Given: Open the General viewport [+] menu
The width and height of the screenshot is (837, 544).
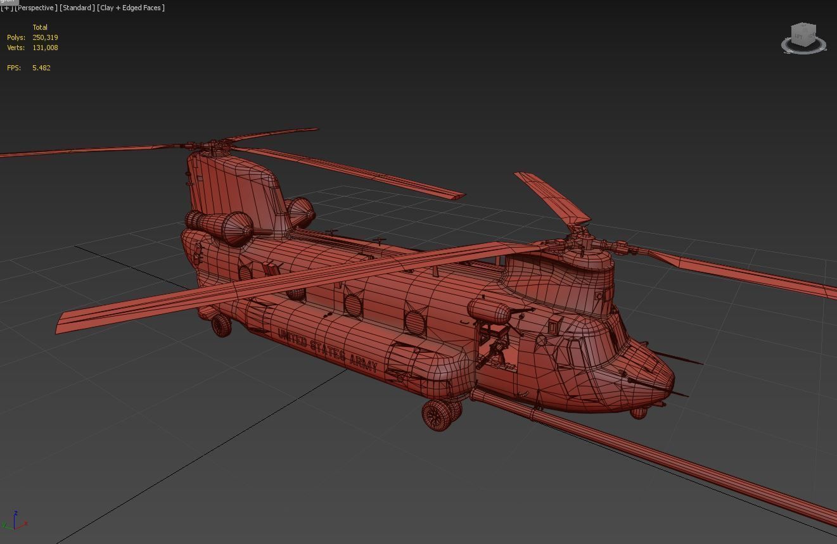Looking at the screenshot, I should click(x=6, y=8).
